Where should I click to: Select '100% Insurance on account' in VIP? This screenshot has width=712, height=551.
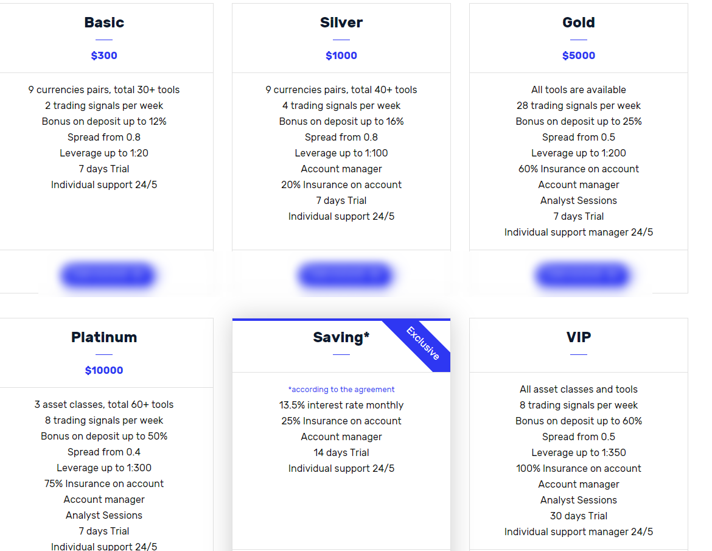579,468
